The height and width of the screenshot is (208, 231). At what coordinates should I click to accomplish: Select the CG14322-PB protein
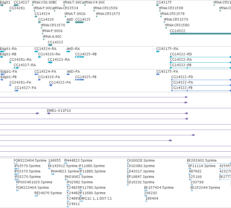pyautogui.click(x=201, y=91)
